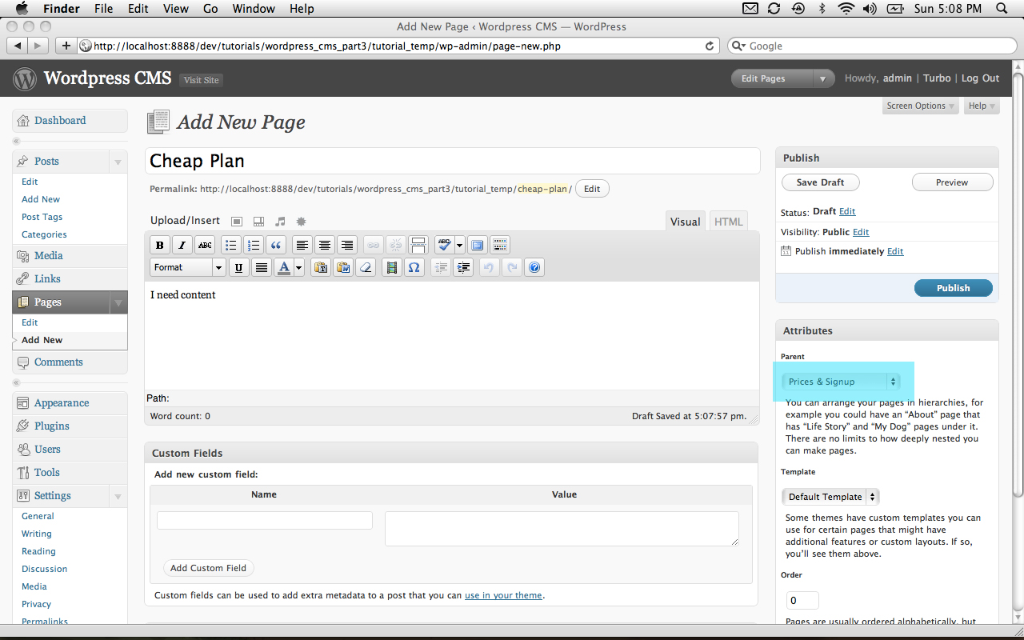Viewport: 1024px width, 640px height.
Task: Insert embedded media filmstrip icon
Action: (391, 267)
